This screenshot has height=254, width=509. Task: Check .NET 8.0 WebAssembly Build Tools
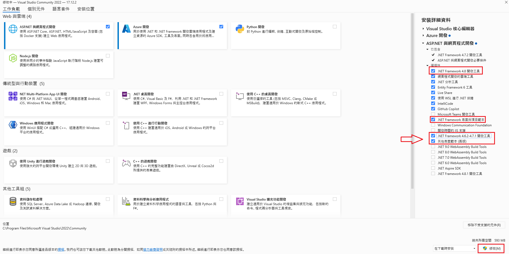pos(433,152)
